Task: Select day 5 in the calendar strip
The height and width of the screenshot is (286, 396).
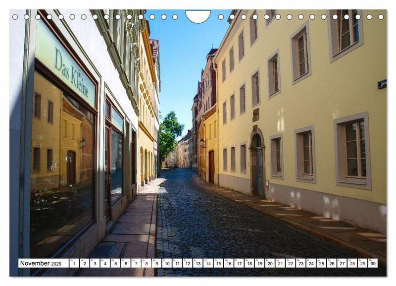Action: (x=115, y=263)
